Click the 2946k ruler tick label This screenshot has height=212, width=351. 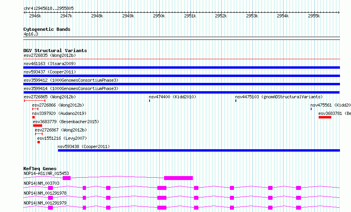35,16
